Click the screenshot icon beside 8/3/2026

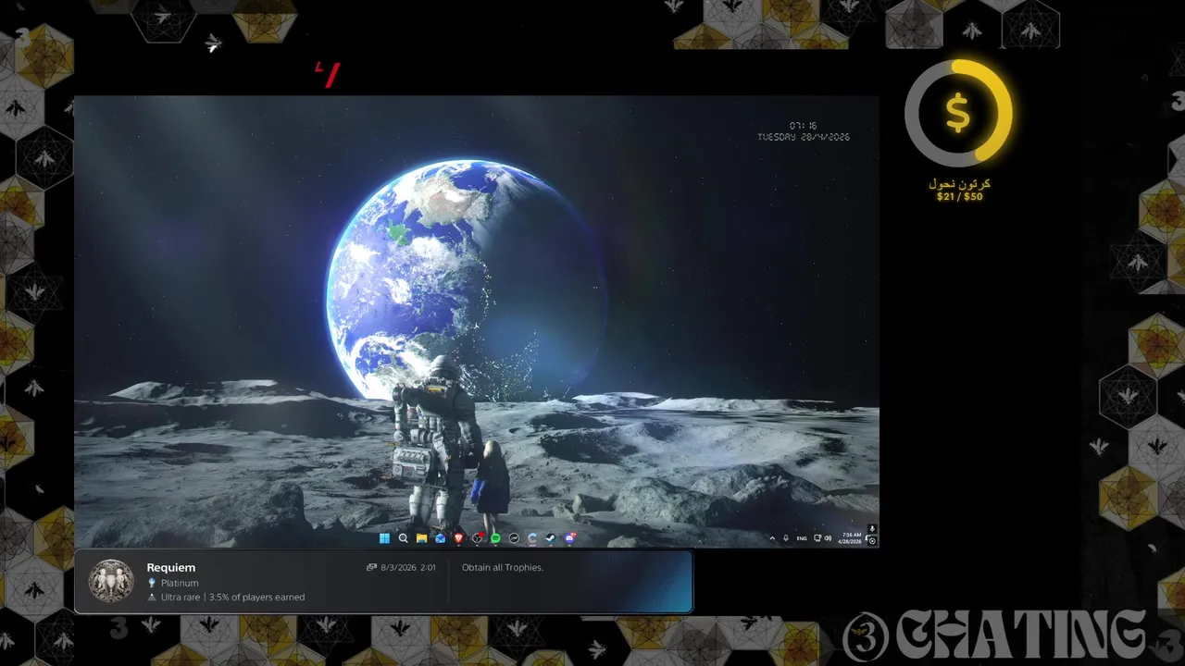[x=371, y=568]
